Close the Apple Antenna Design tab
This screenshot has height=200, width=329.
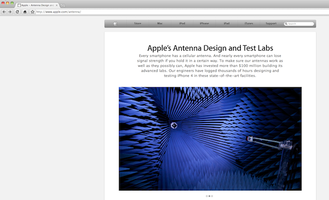click(56, 5)
